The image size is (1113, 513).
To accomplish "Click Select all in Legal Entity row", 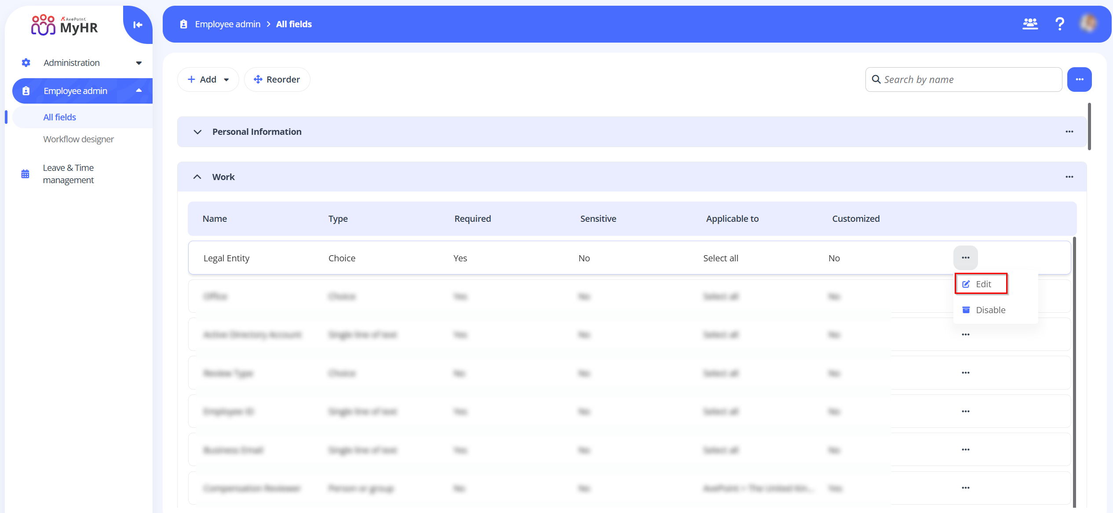I will point(721,258).
